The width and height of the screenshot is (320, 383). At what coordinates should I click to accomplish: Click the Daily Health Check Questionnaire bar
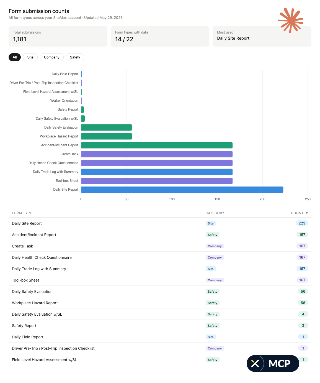click(157, 163)
